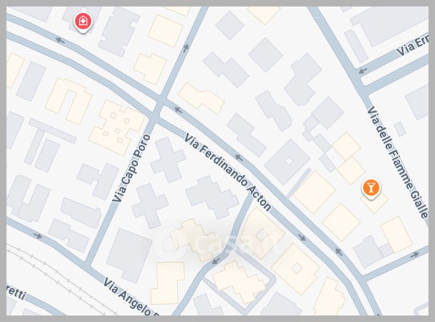Click the Via delle Fiamme Gialle label
The image size is (435, 322).
pos(397,162)
